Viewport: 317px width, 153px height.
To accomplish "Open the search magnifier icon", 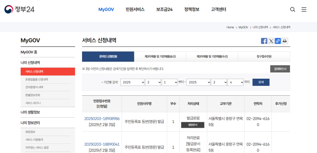I will click(292, 9).
